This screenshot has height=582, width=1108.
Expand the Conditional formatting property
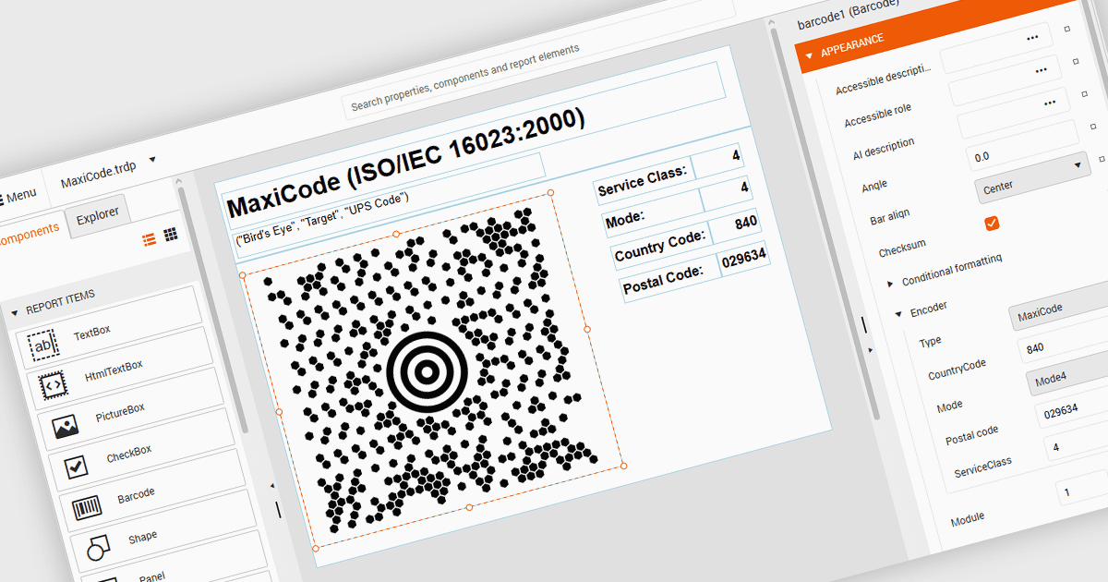890,283
